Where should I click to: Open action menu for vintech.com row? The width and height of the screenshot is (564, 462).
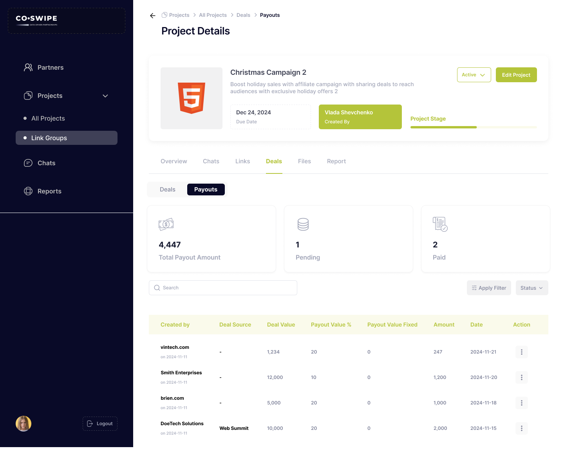coord(521,352)
